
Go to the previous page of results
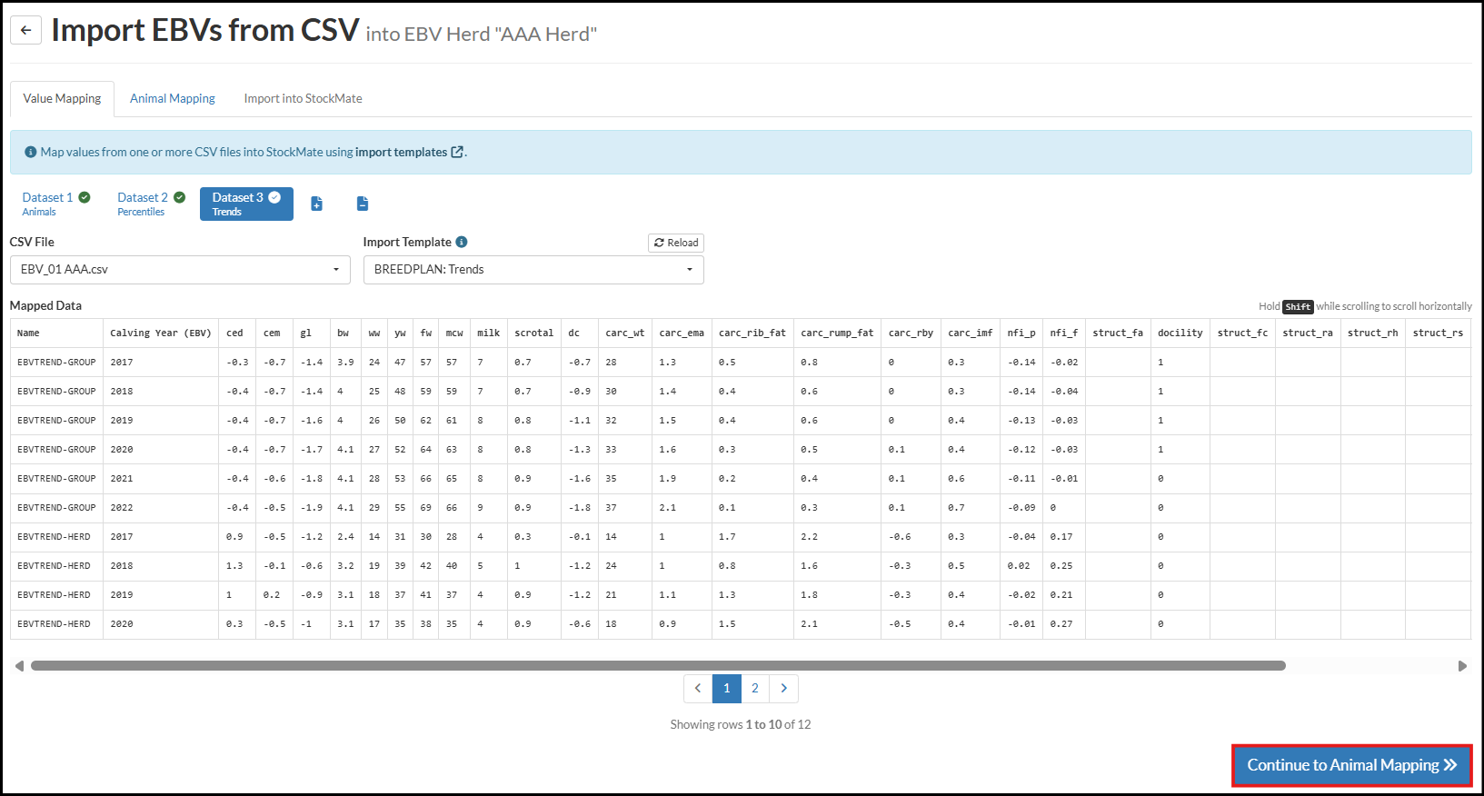coord(698,689)
